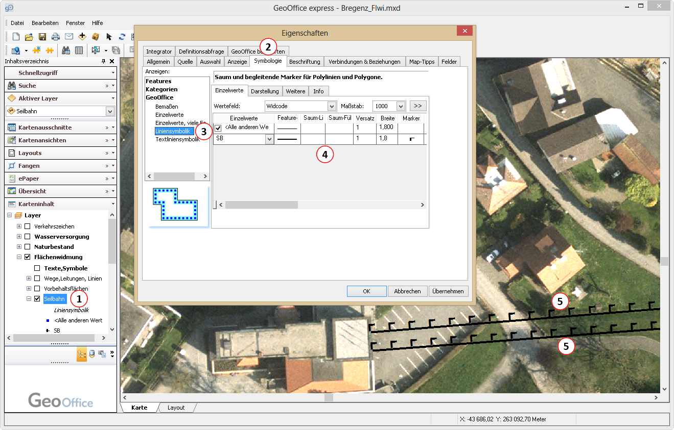
Task: Open the attribute table icon
Action: pyautogui.click(x=80, y=50)
